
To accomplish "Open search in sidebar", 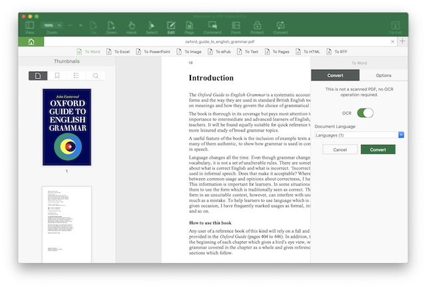I will 95,76.
